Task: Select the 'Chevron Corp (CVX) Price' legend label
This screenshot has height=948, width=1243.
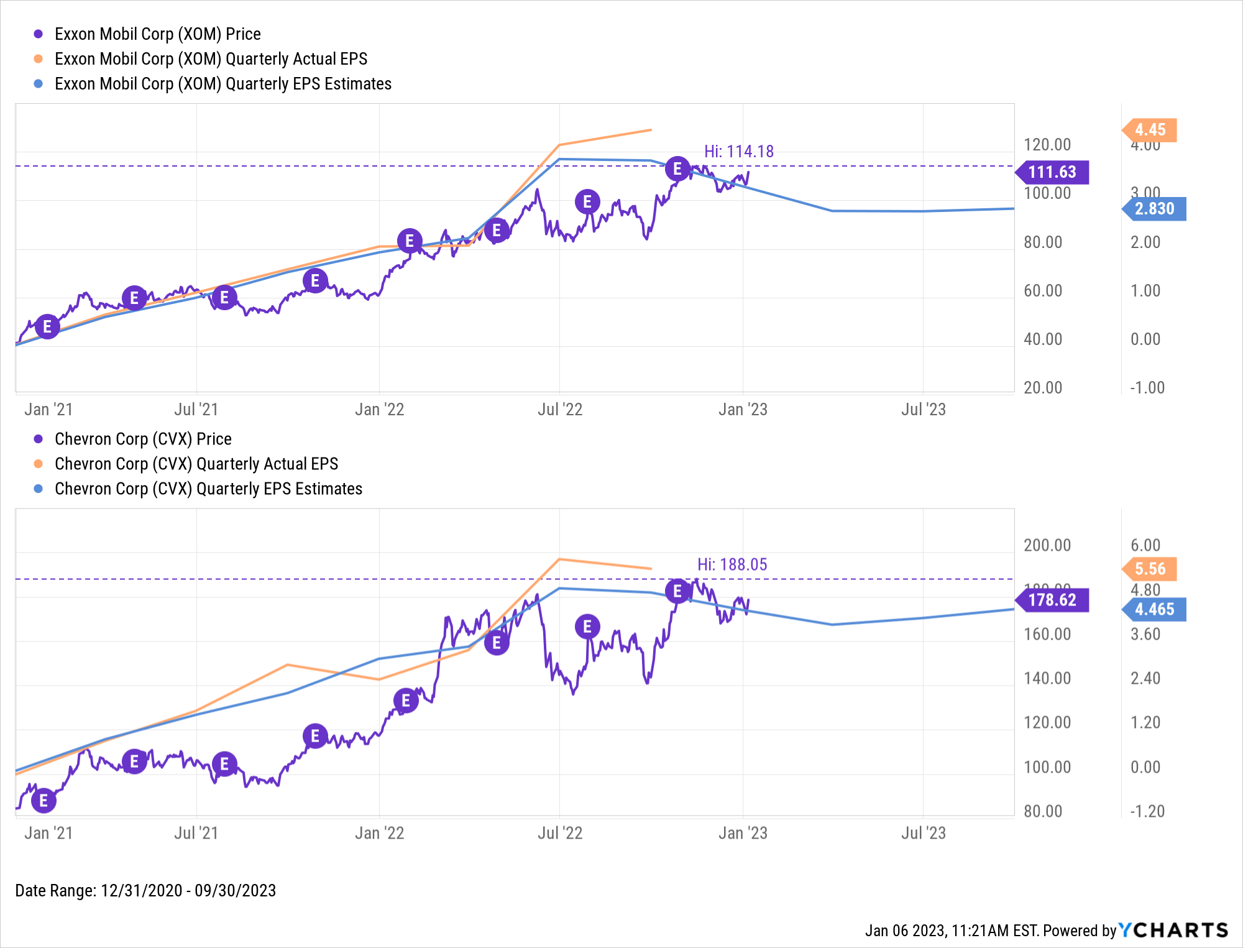Action: (143, 439)
